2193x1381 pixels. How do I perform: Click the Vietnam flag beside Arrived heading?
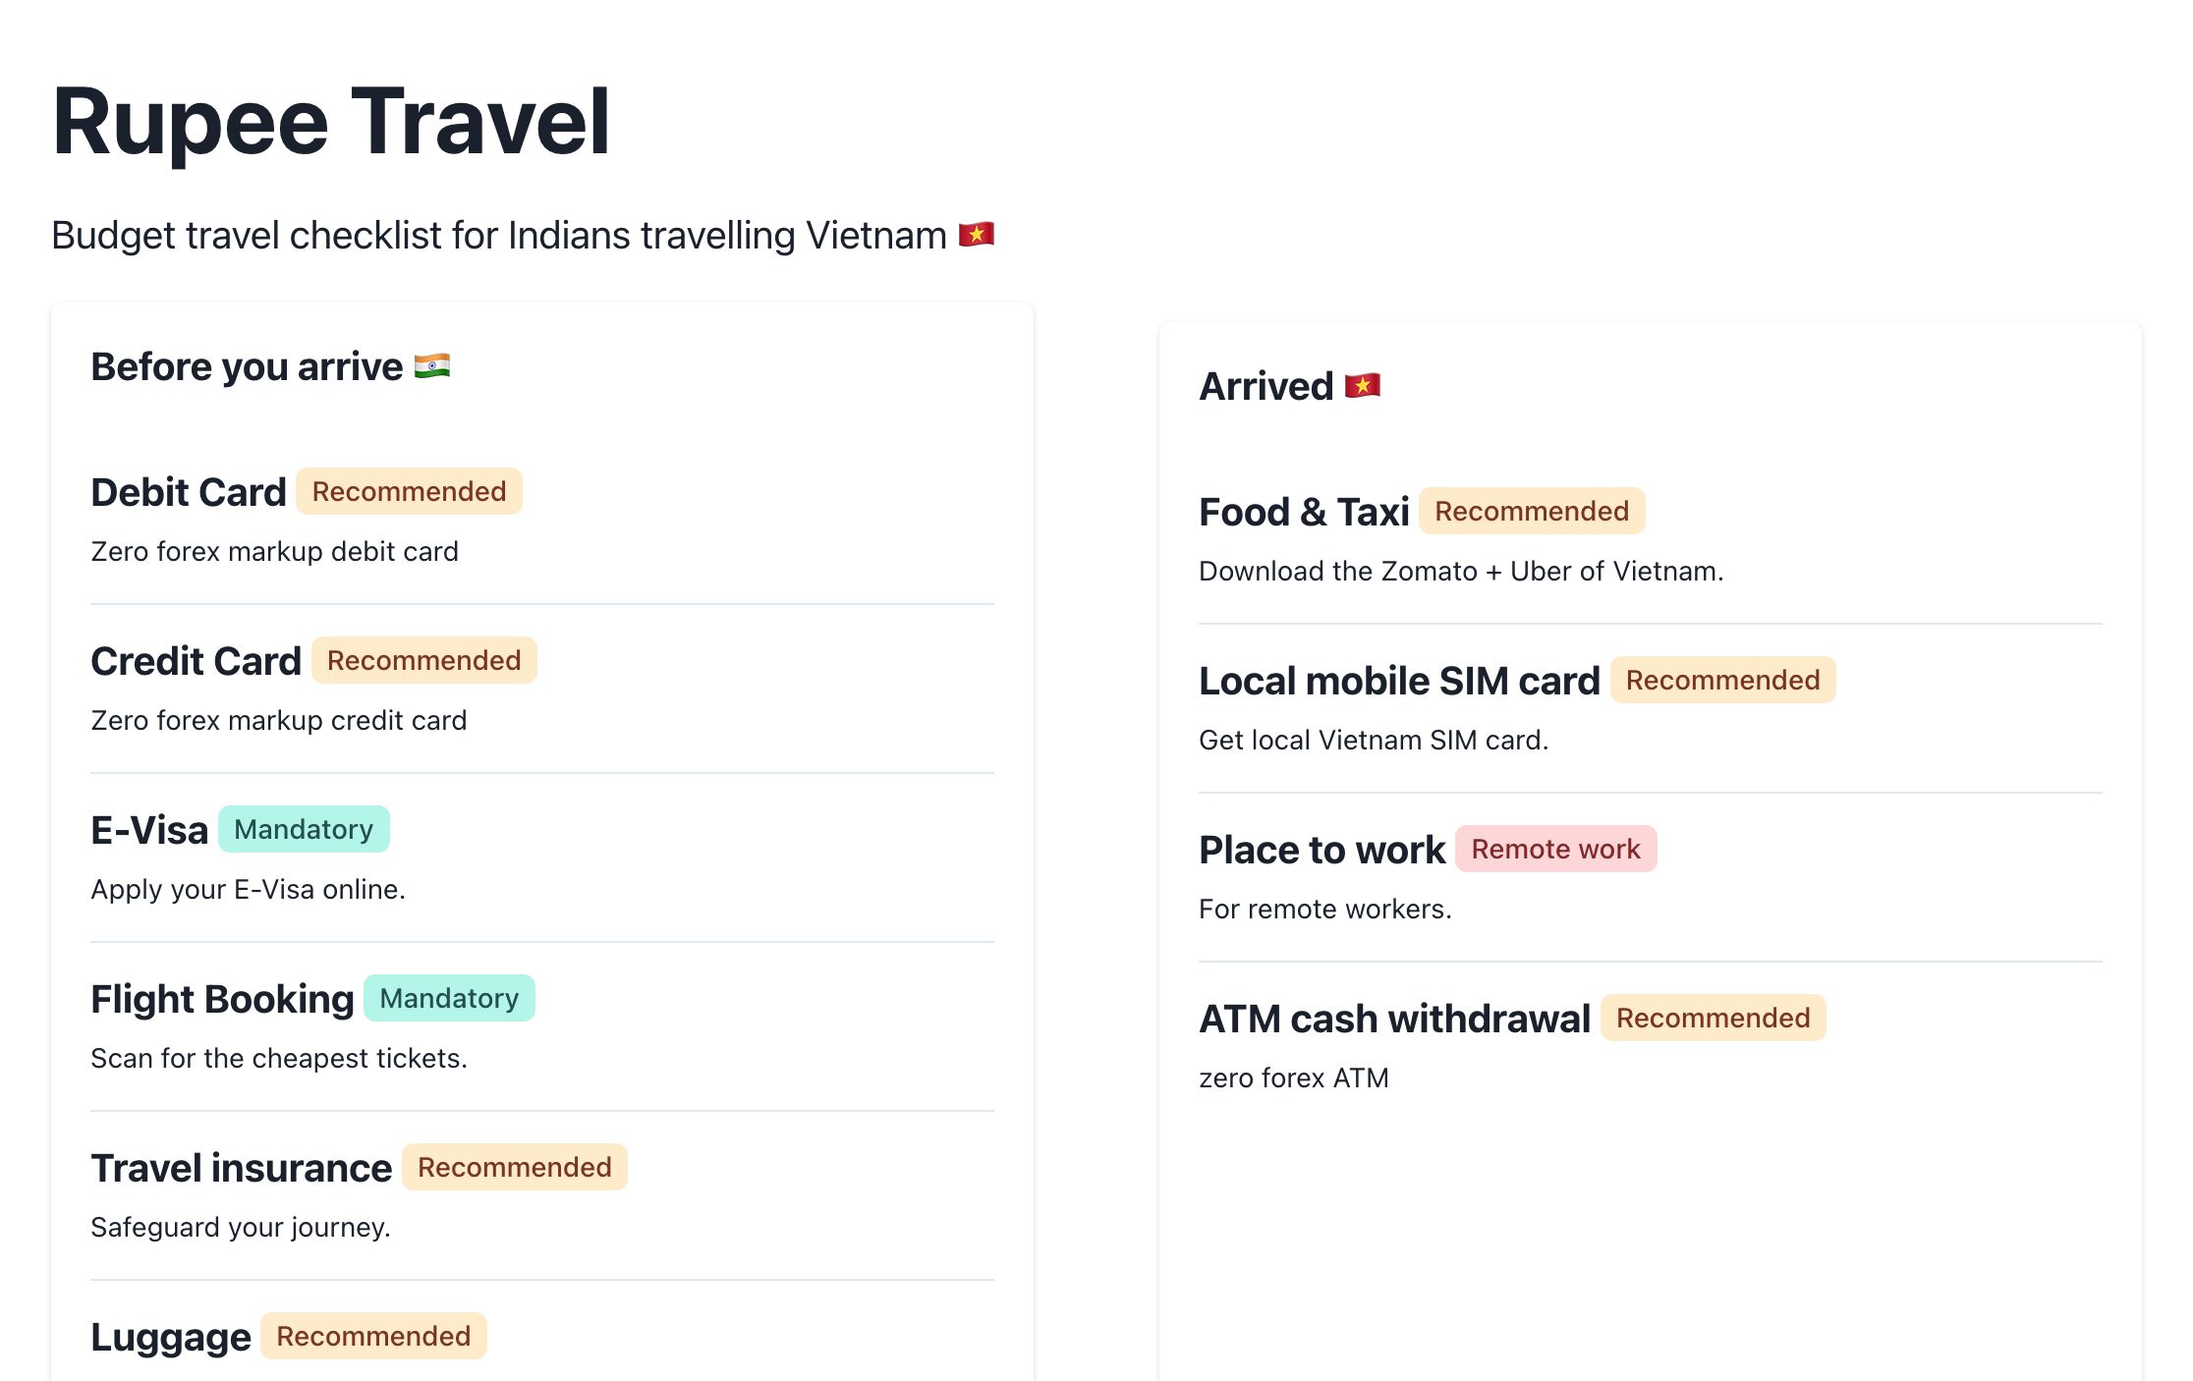pyautogui.click(x=1362, y=386)
